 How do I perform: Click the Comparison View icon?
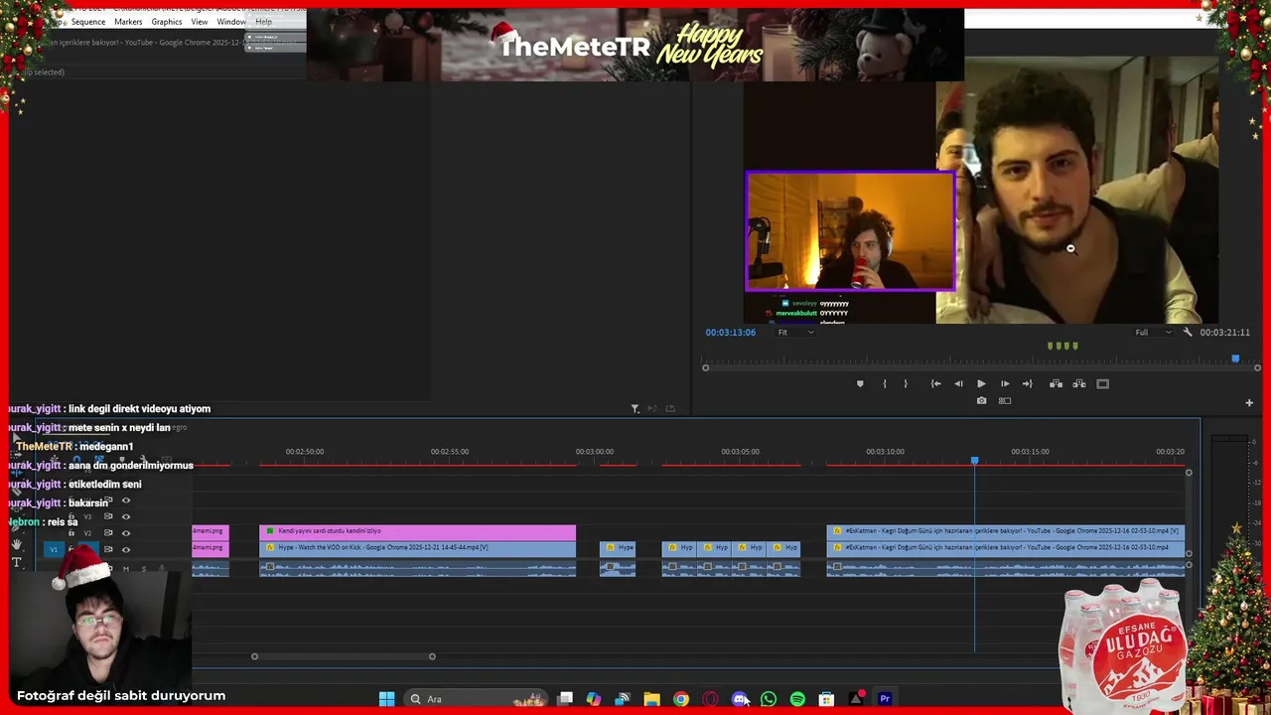click(x=1005, y=401)
